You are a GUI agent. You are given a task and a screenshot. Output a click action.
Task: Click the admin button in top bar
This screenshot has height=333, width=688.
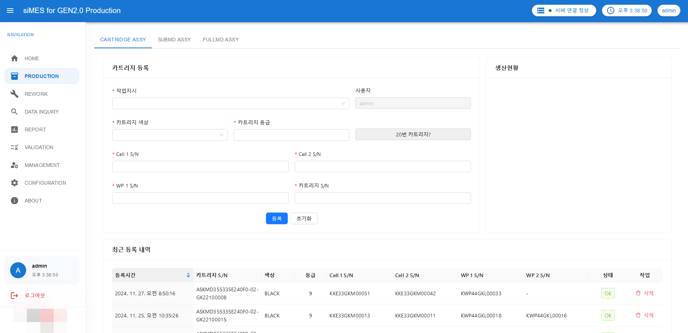pos(669,11)
